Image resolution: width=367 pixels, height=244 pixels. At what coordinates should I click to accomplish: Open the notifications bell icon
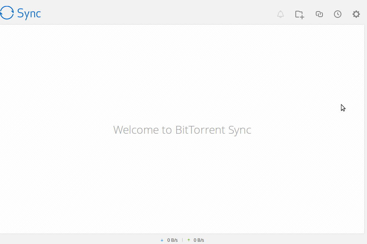[x=281, y=14]
